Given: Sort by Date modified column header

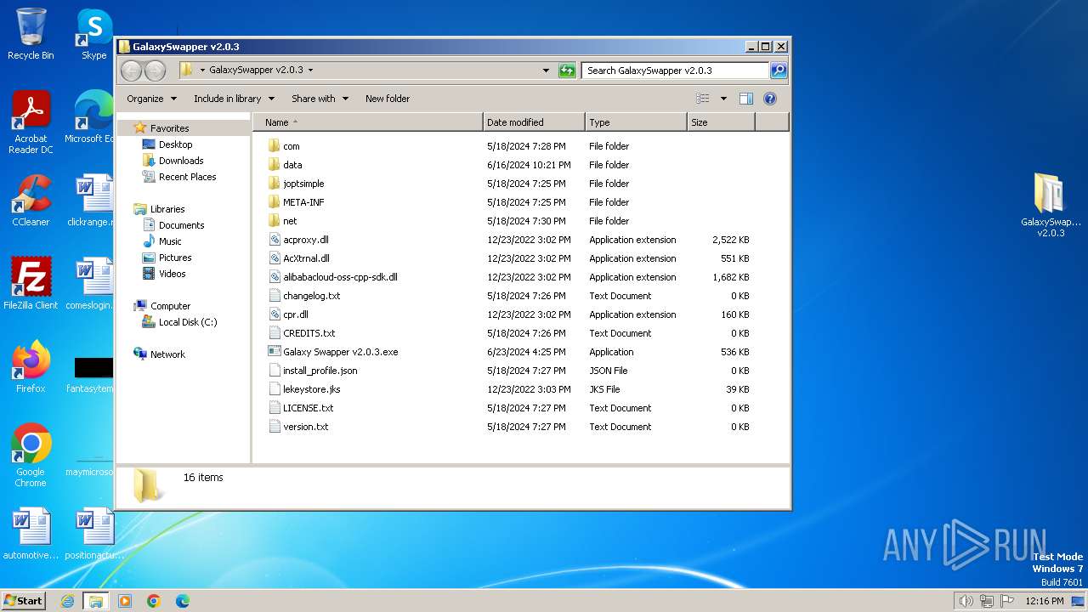Looking at the screenshot, I should pyautogui.click(x=534, y=122).
